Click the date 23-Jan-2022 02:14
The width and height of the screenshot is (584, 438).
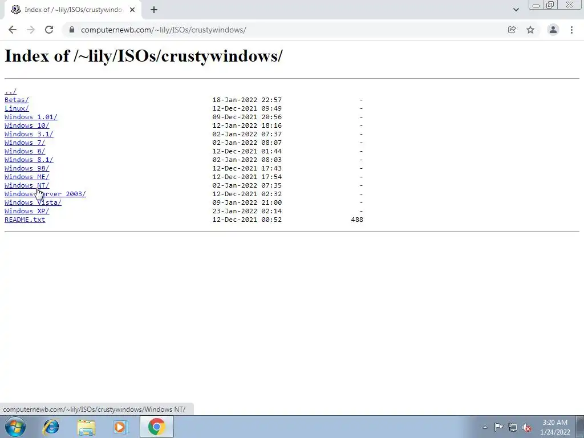[x=247, y=211]
